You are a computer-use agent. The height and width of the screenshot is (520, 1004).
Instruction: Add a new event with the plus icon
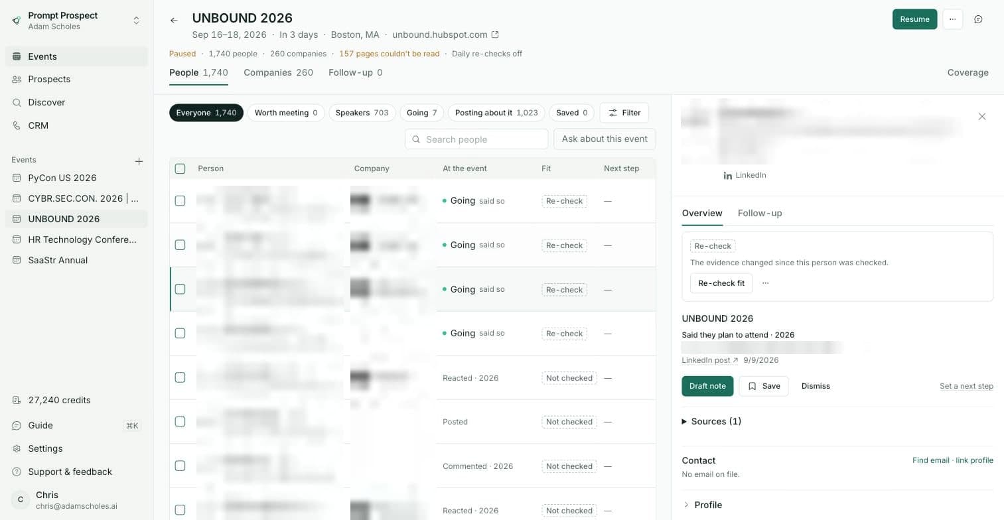(139, 161)
